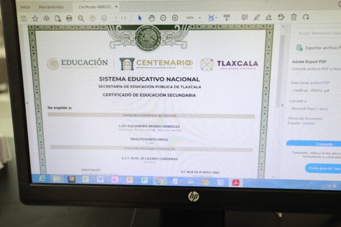Viewport: 341px width, 227px height.
Task: Bookmark the document with the star icon
Action: pyautogui.click(x=35, y=18)
